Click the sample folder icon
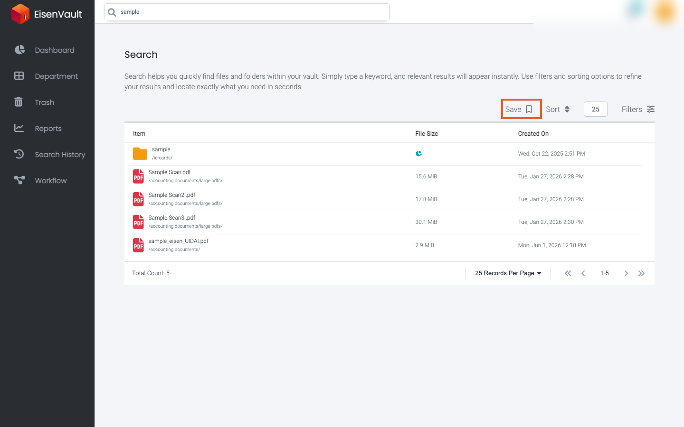The width and height of the screenshot is (684, 427). click(x=140, y=154)
